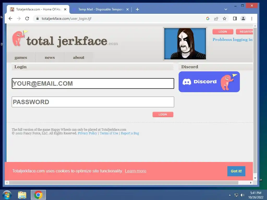Click the black metal character avatar image

[x=185, y=44]
